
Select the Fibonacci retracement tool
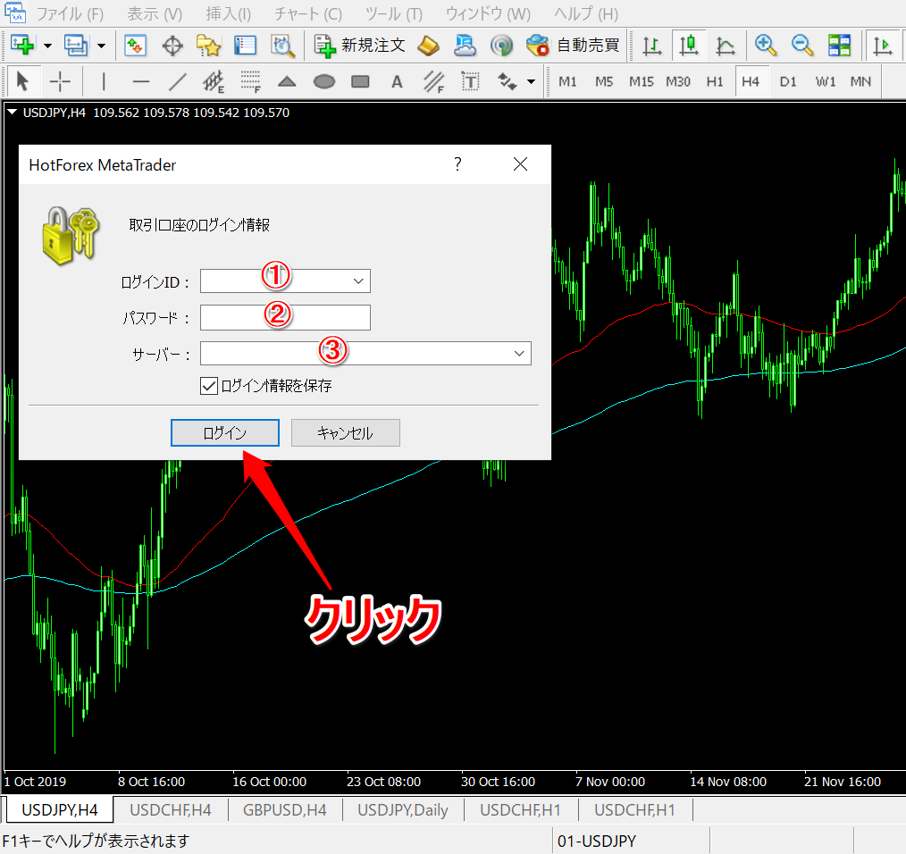click(x=250, y=81)
